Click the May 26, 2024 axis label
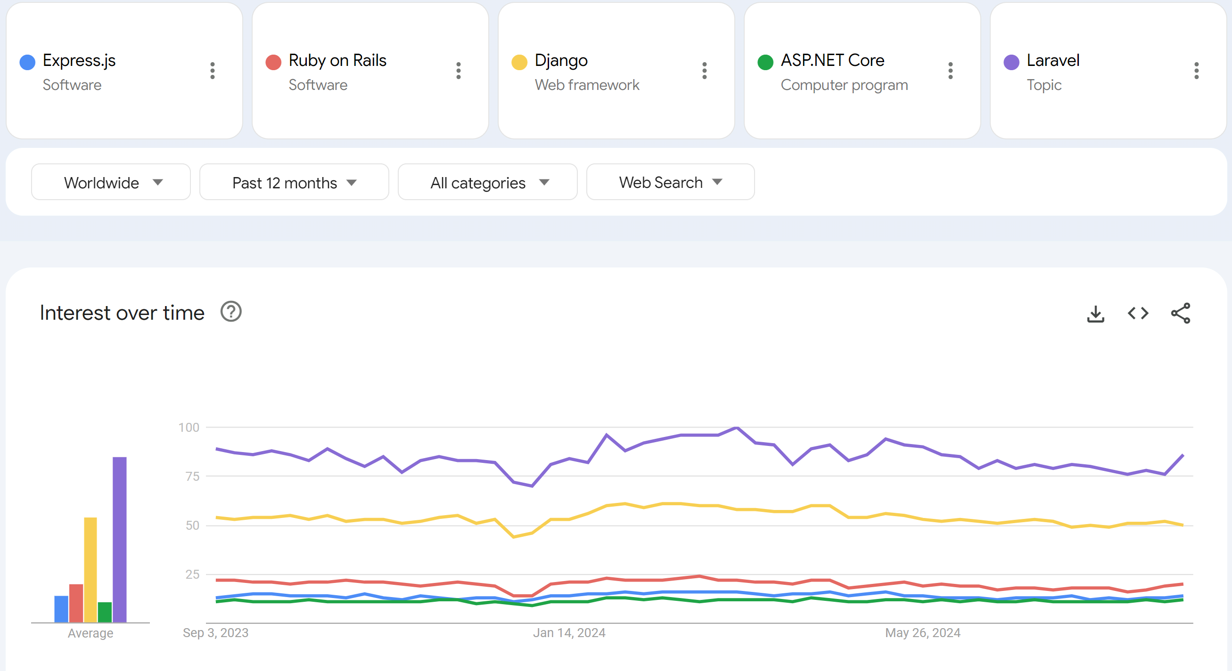The image size is (1232, 671). (x=922, y=633)
